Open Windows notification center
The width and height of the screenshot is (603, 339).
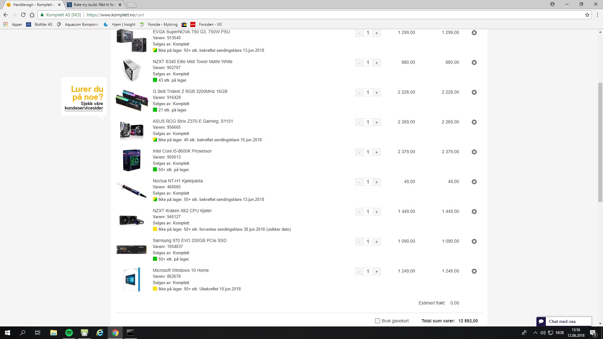[x=593, y=333]
